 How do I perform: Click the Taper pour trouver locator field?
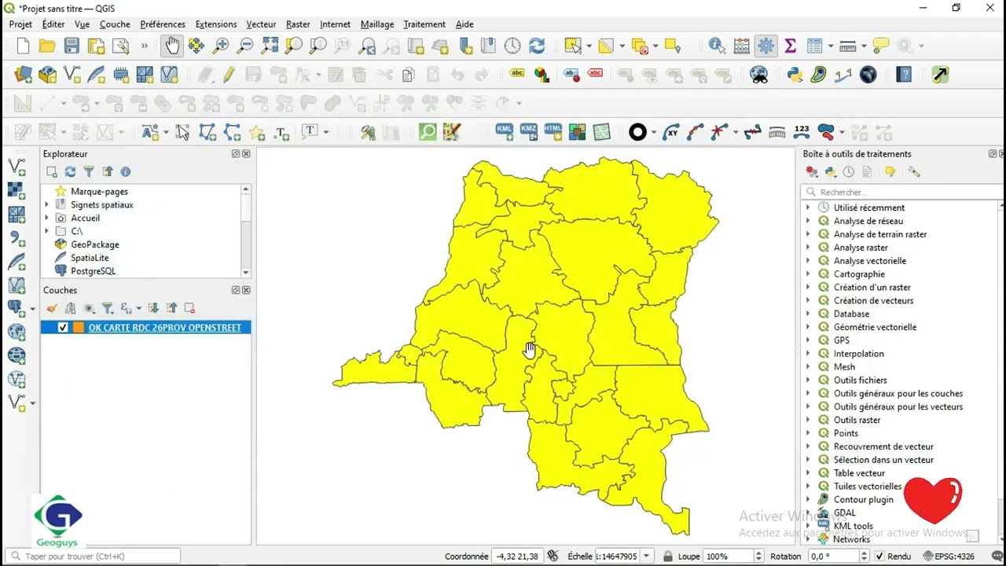(x=93, y=556)
